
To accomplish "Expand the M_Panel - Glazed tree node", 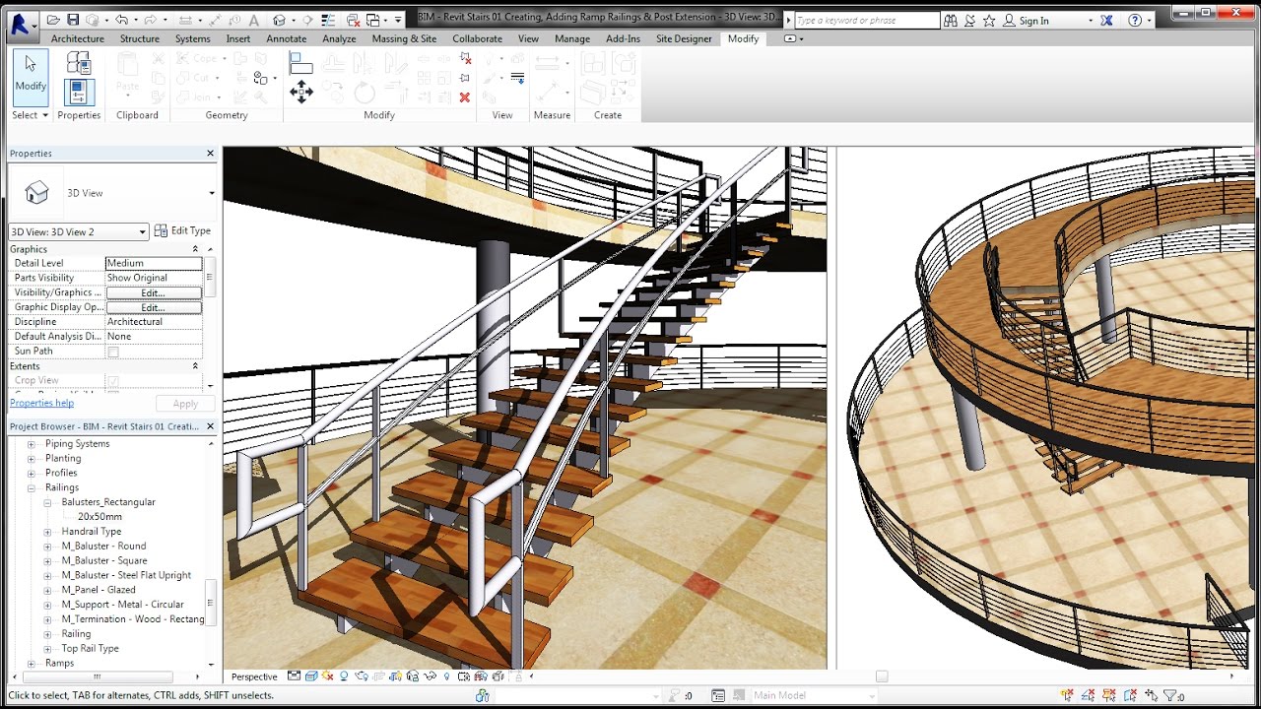I will tap(47, 590).
